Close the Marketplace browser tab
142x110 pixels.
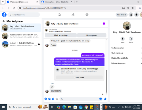pyautogui.click(x=72, y=2)
